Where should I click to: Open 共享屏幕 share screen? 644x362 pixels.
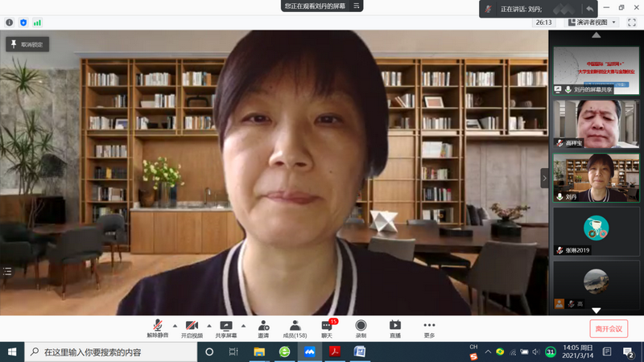[226, 328]
